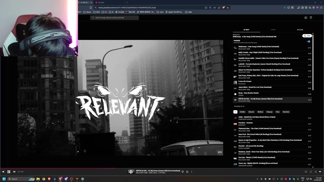Open the ComfyUI bookmark

(x=120, y=12)
